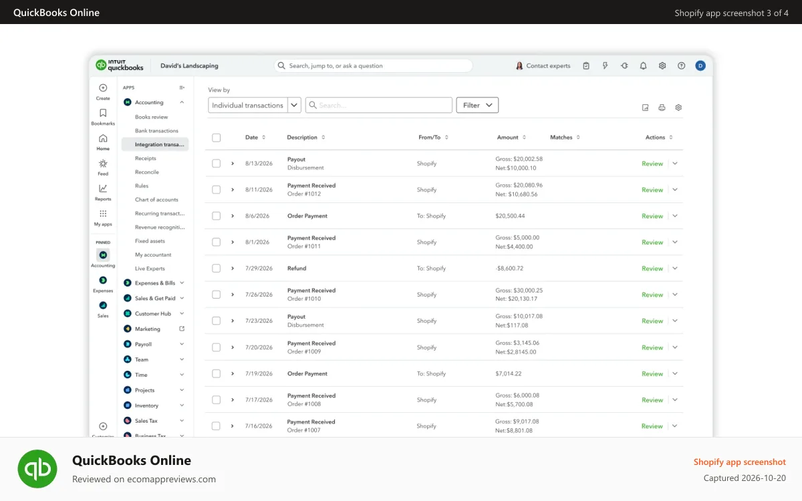This screenshot has height=501, width=802.
Task: Check the 8/13/2026 Payout row checkbox
Action: [216, 164]
